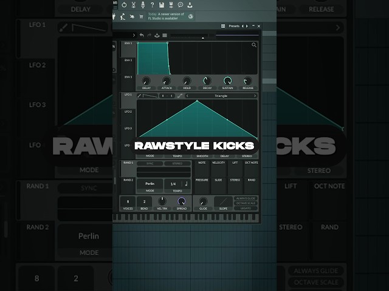
Task: Click the globe icon in the news panel
Action: point(190,16)
